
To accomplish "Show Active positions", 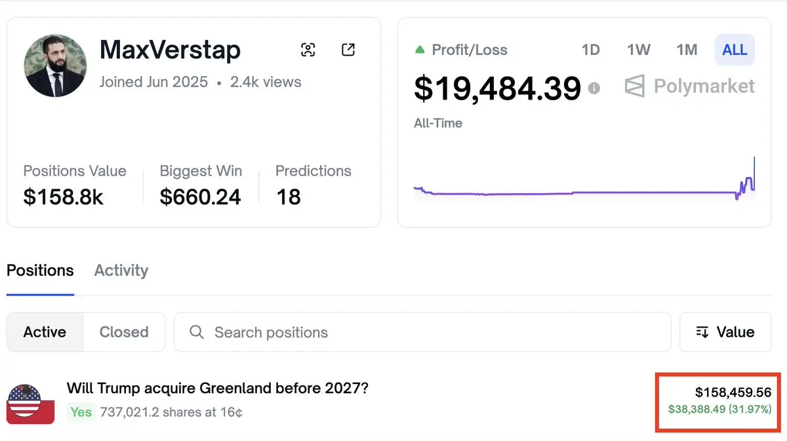I will [x=45, y=332].
